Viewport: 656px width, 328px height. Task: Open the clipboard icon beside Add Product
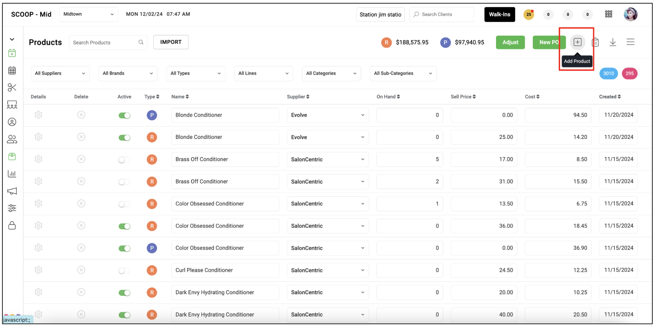pyautogui.click(x=595, y=42)
